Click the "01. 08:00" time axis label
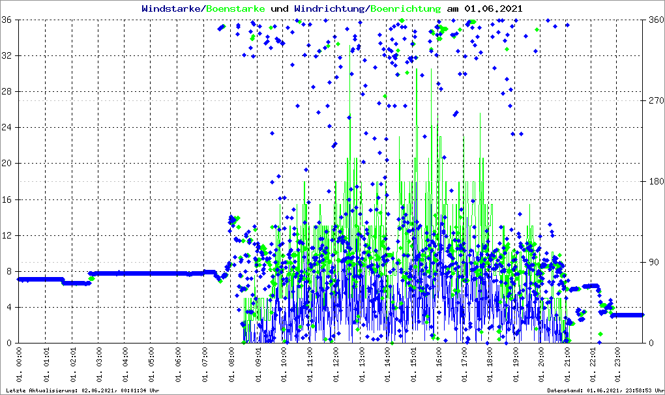 231,364
